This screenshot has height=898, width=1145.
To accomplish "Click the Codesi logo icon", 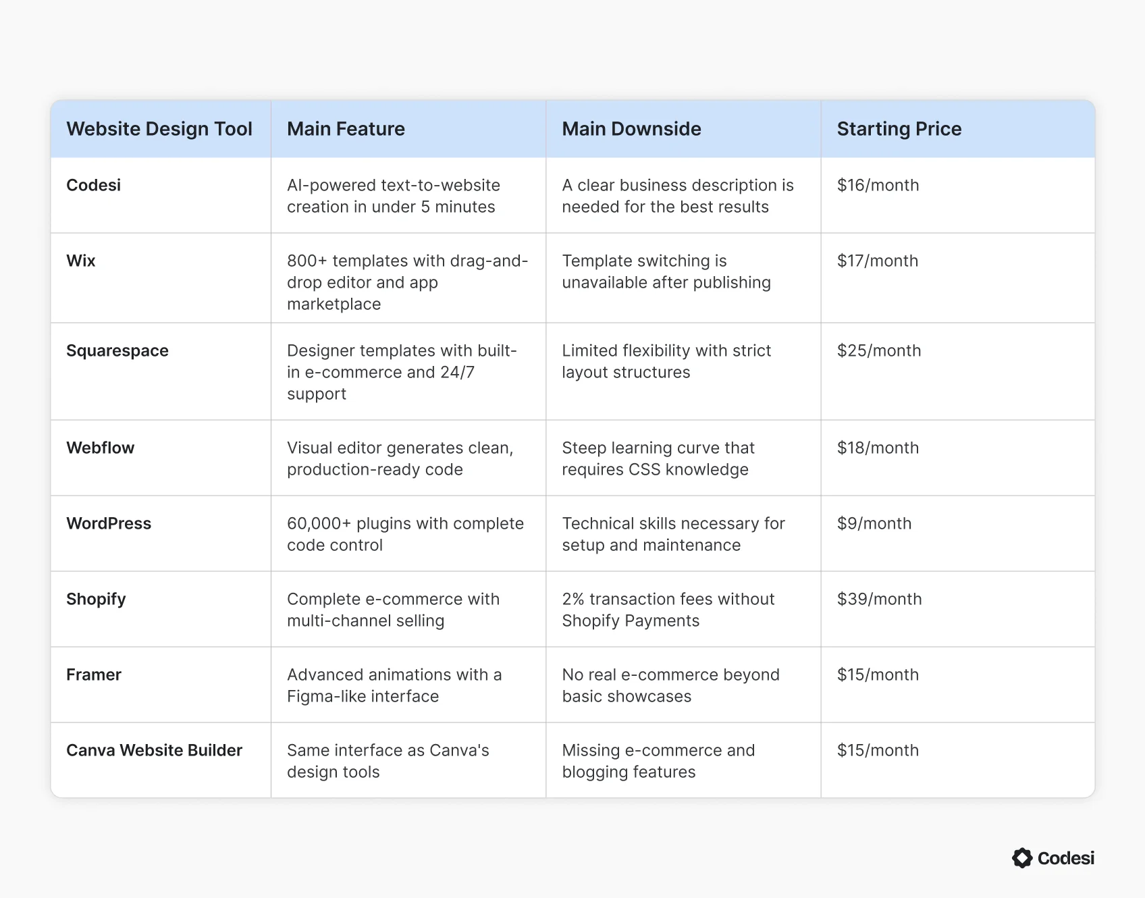I will (x=1022, y=858).
